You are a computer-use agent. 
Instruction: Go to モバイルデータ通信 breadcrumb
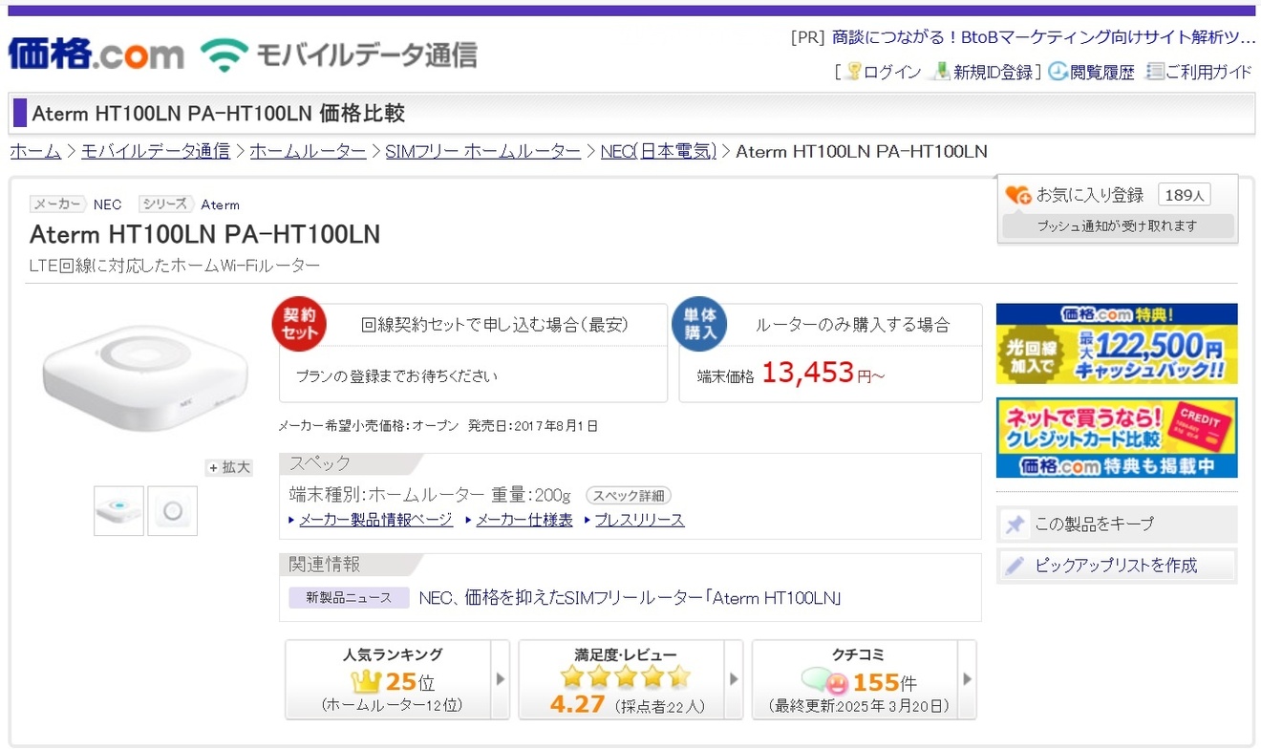(156, 151)
